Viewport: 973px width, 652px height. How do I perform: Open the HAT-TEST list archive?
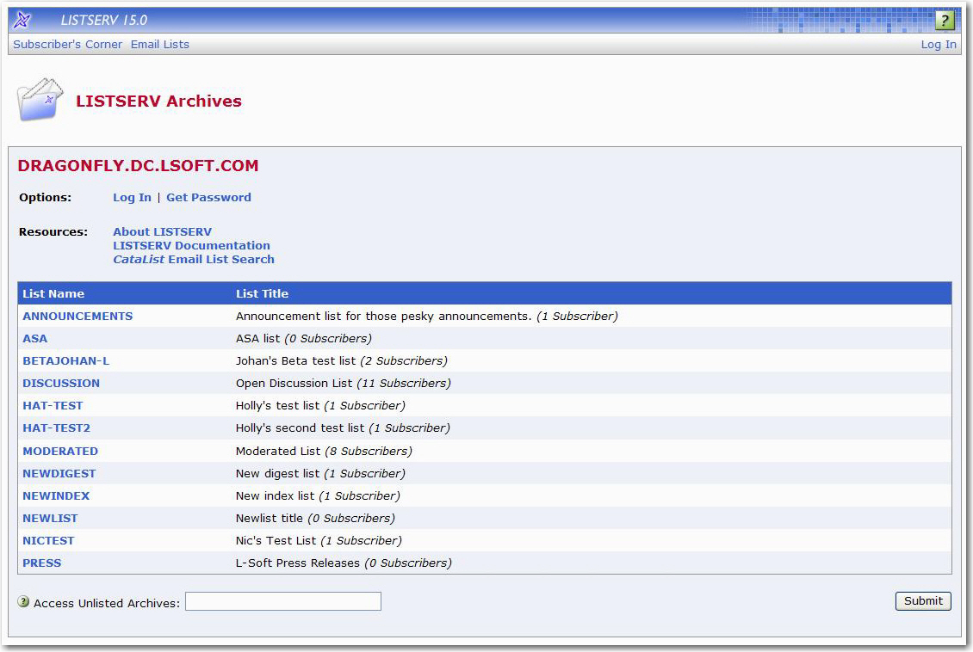coord(53,405)
